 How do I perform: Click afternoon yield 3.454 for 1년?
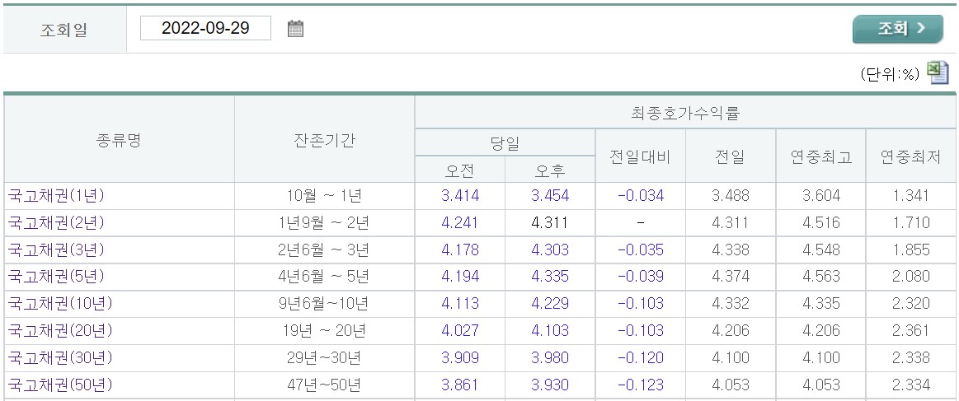click(550, 196)
